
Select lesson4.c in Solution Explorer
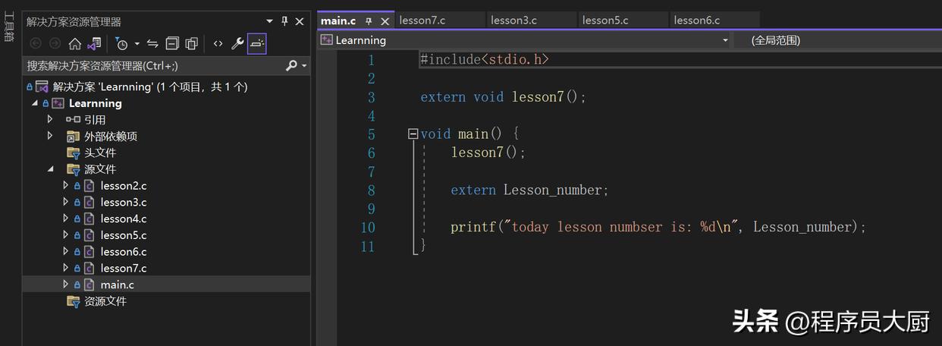coord(124,219)
